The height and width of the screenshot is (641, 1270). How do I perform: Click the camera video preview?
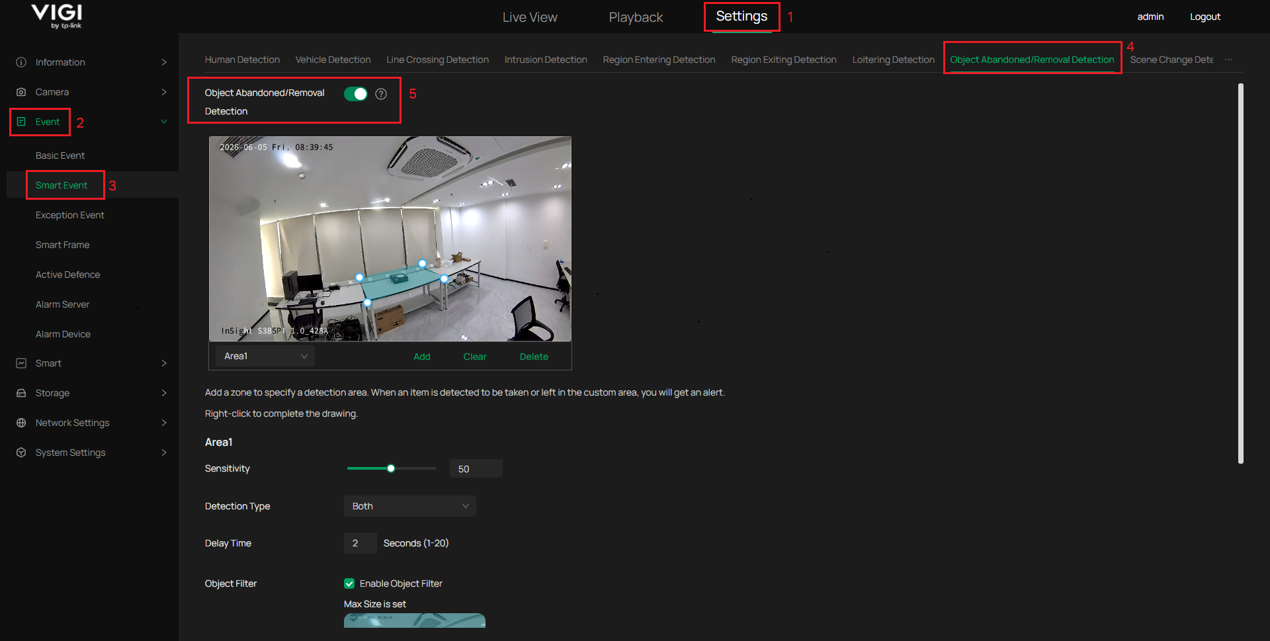click(x=390, y=239)
